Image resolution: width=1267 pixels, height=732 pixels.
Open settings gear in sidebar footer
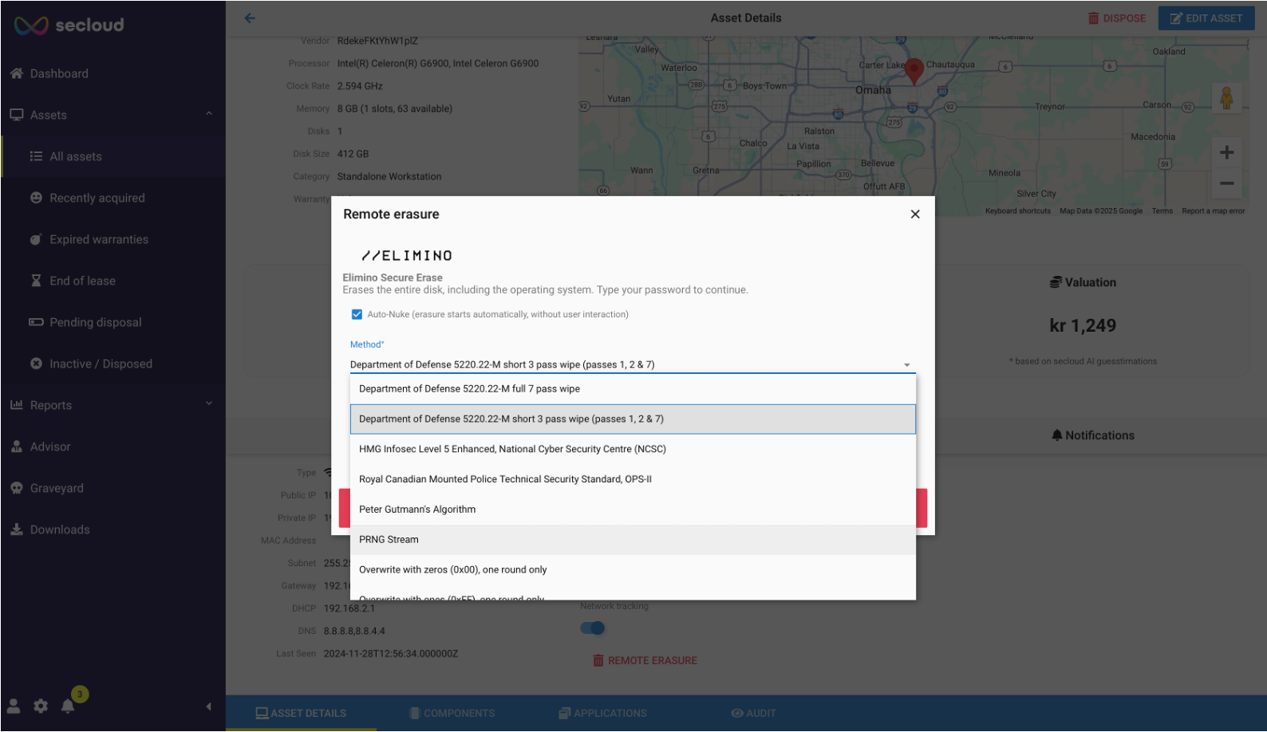[x=41, y=706]
